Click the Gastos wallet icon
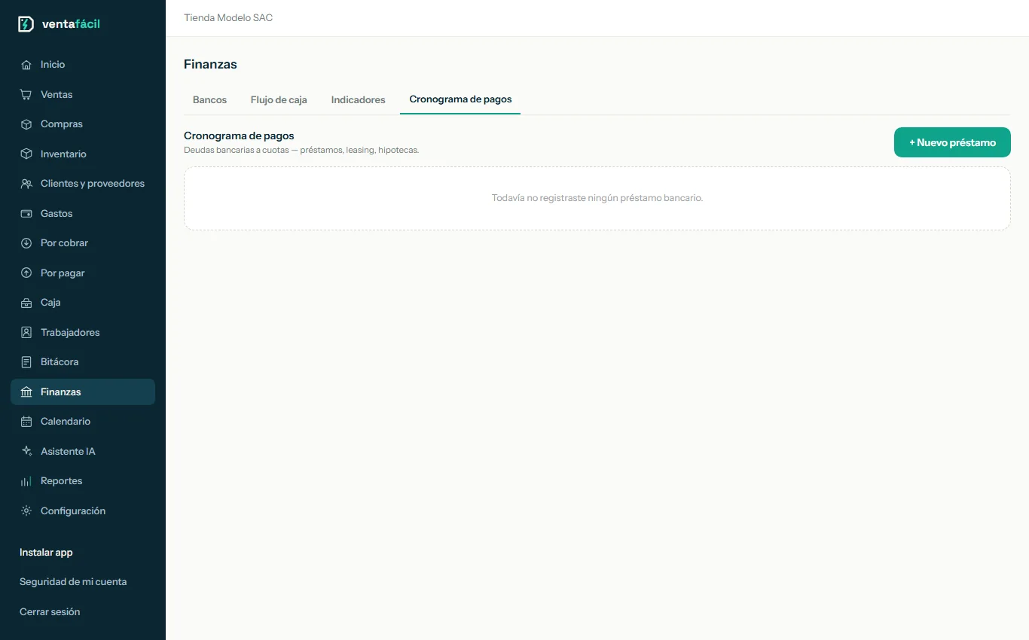 click(x=26, y=214)
